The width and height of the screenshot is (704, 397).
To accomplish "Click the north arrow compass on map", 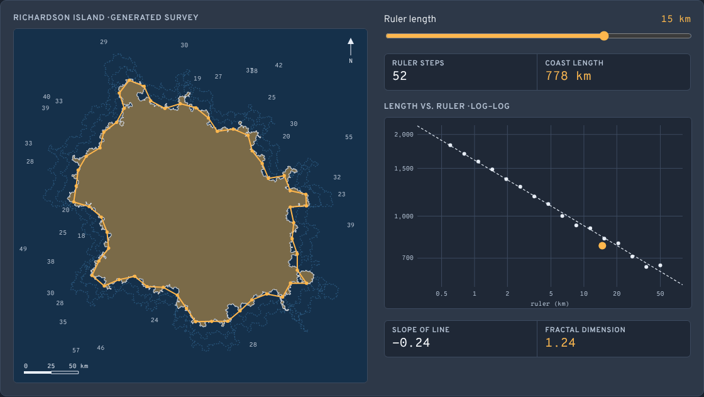I will tap(351, 50).
